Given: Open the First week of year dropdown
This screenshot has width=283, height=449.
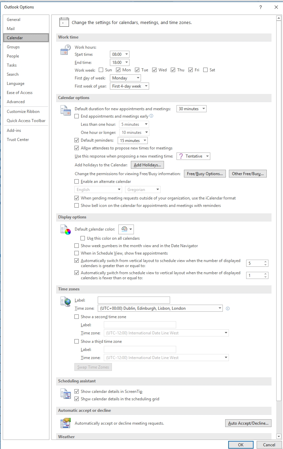Looking at the screenshot, I should [129, 86].
